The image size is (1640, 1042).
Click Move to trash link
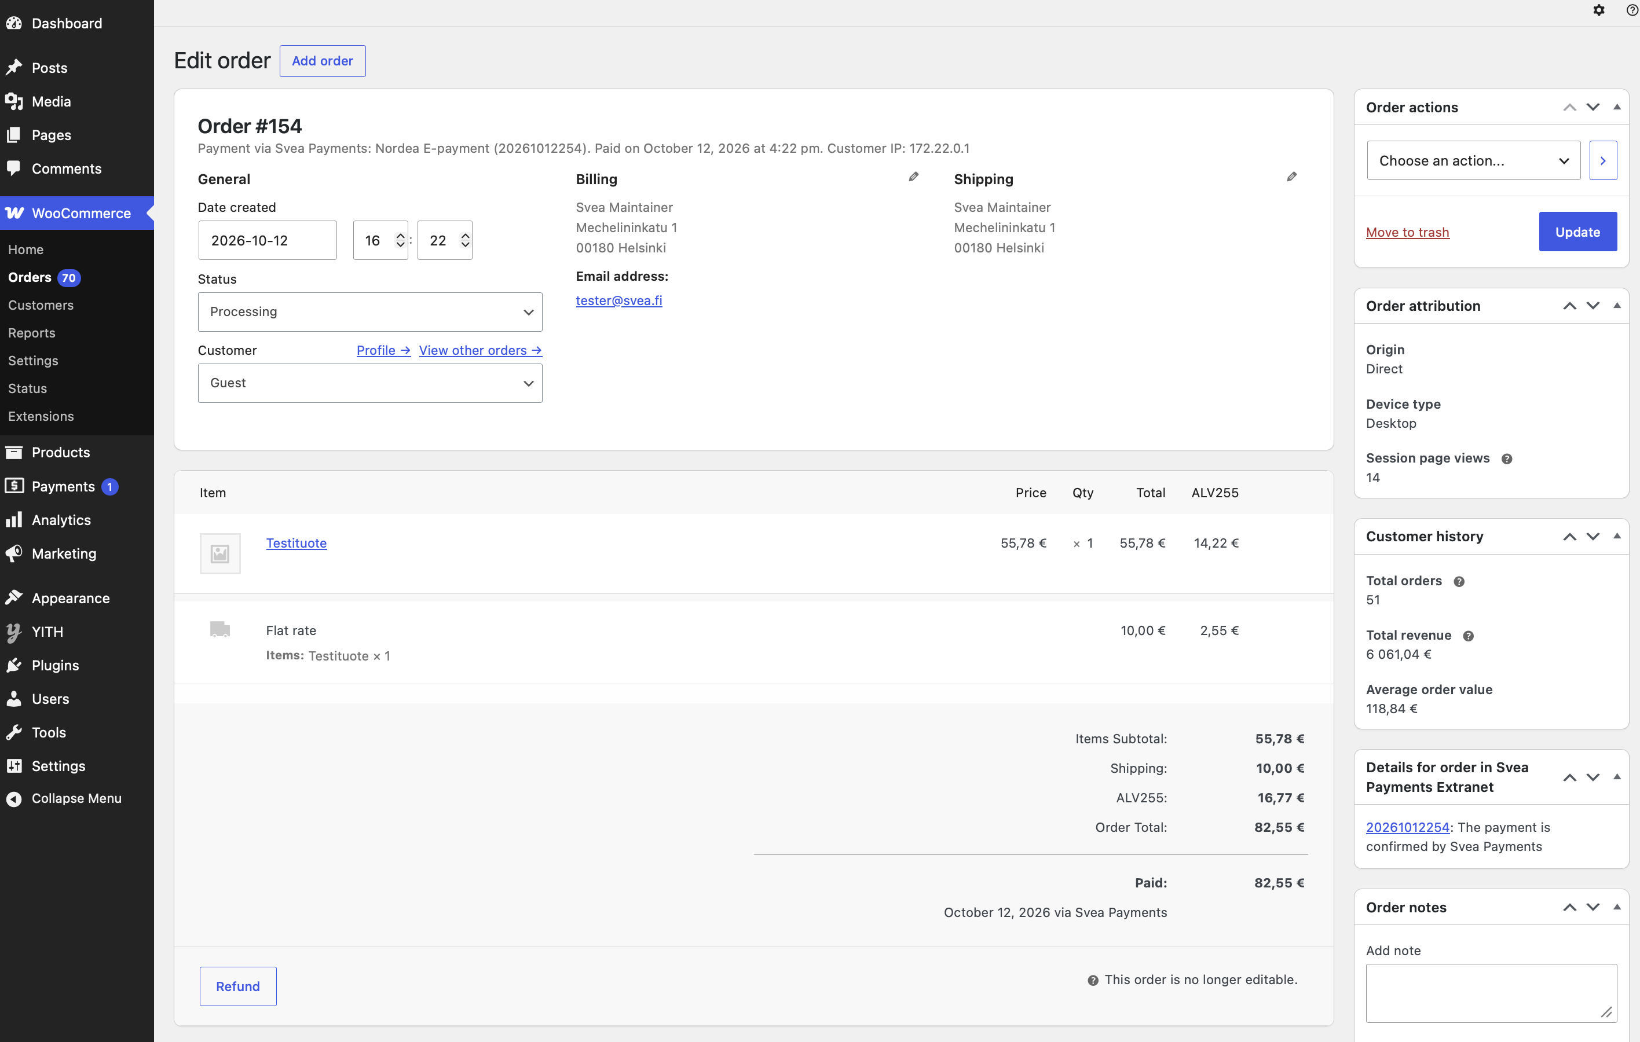pyautogui.click(x=1407, y=232)
